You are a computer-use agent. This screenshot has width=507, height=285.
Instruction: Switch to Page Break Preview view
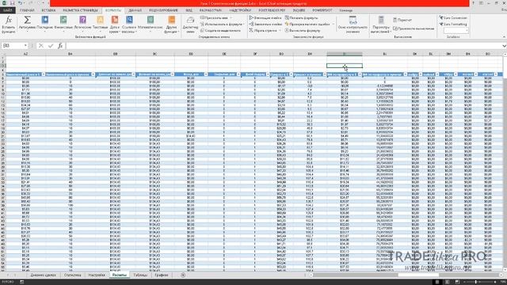tap(457, 282)
